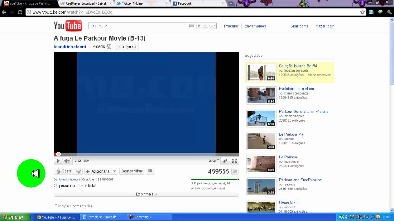Image resolution: width=394 pixels, height=221 pixels.
Task: Expand the 5 vídeos dropdown
Action: pyautogui.click(x=109, y=46)
